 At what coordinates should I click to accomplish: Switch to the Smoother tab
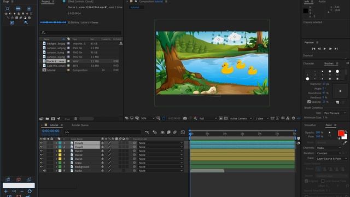coord(310,125)
